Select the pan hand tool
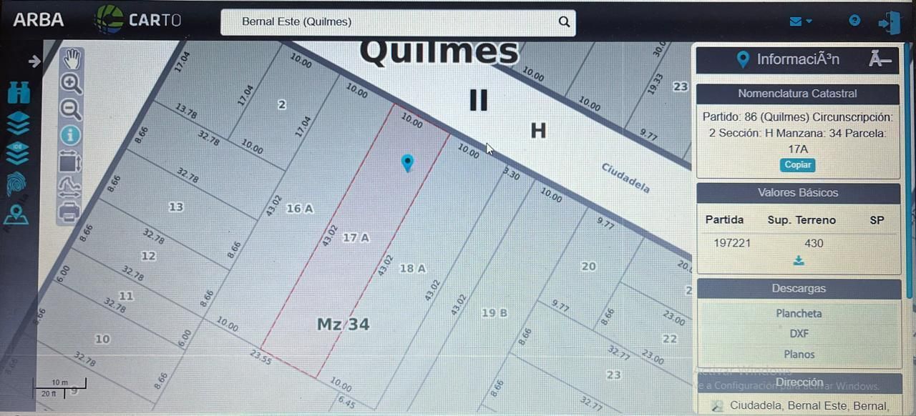This screenshot has height=416, width=916. (x=72, y=59)
